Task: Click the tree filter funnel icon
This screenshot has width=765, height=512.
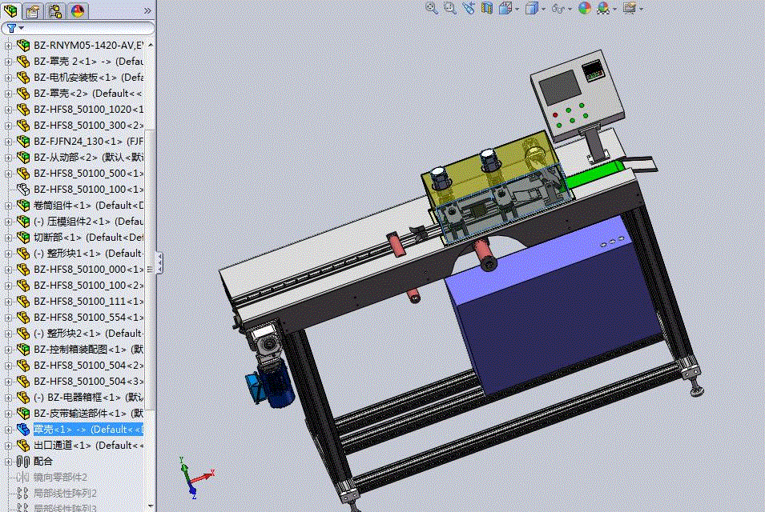Action: click(11, 28)
